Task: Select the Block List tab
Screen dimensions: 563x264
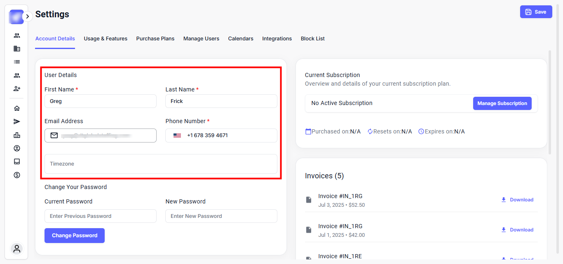Action: pos(312,39)
